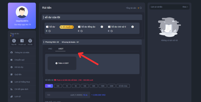This screenshot has height=102, width=201.
Task: Click the Lịch sử rút tiền header
Action: (x=157, y=7)
